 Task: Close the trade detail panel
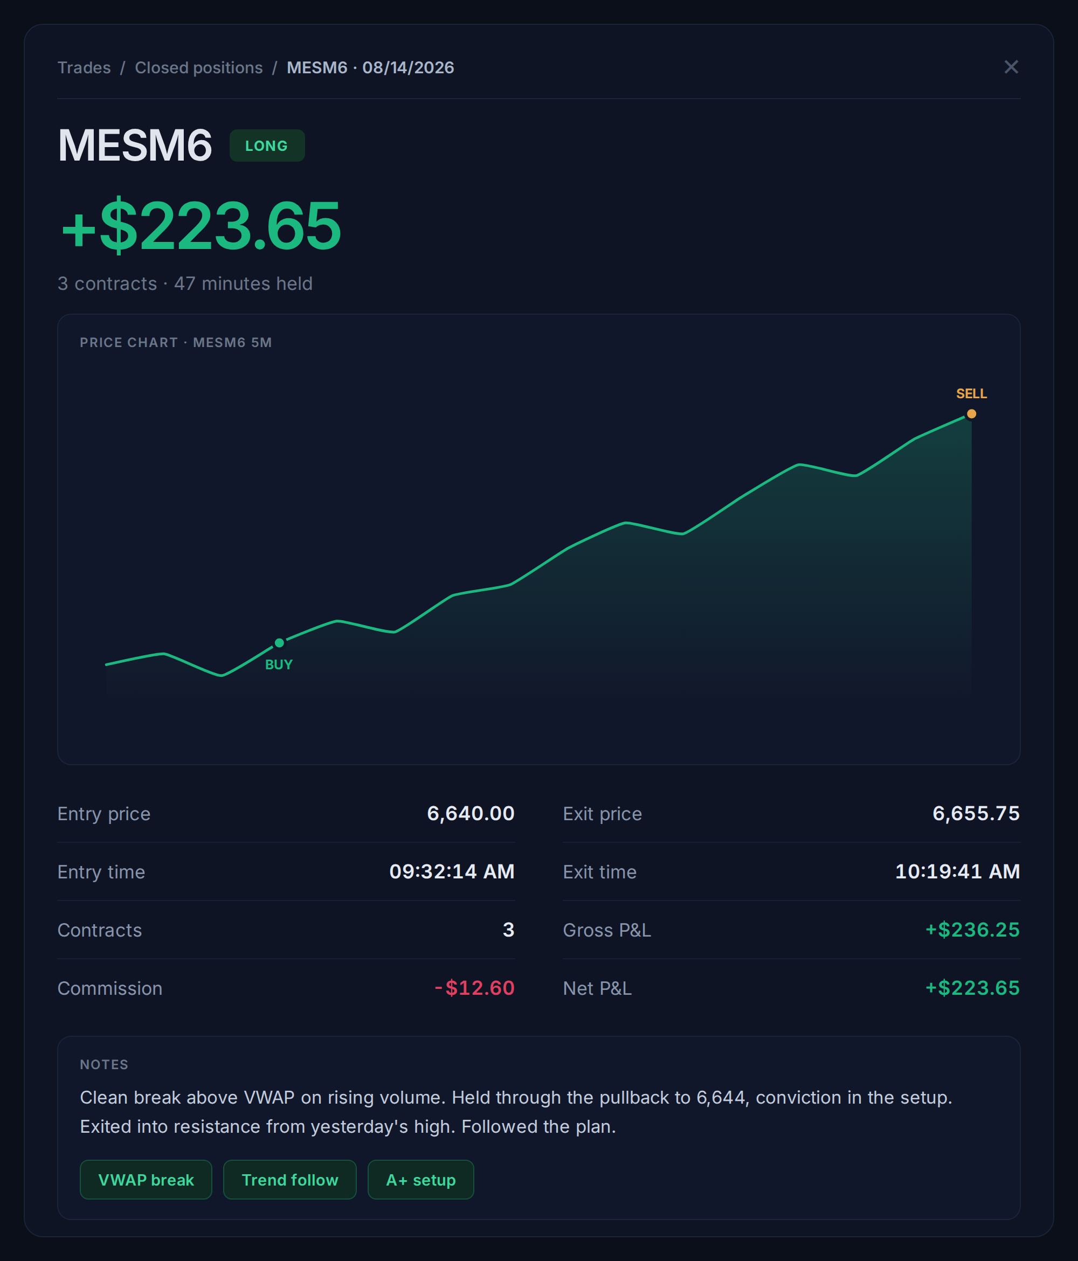1011,67
